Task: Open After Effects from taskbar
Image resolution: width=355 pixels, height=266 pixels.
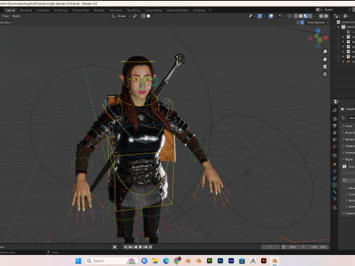Action: coord(231,261)
